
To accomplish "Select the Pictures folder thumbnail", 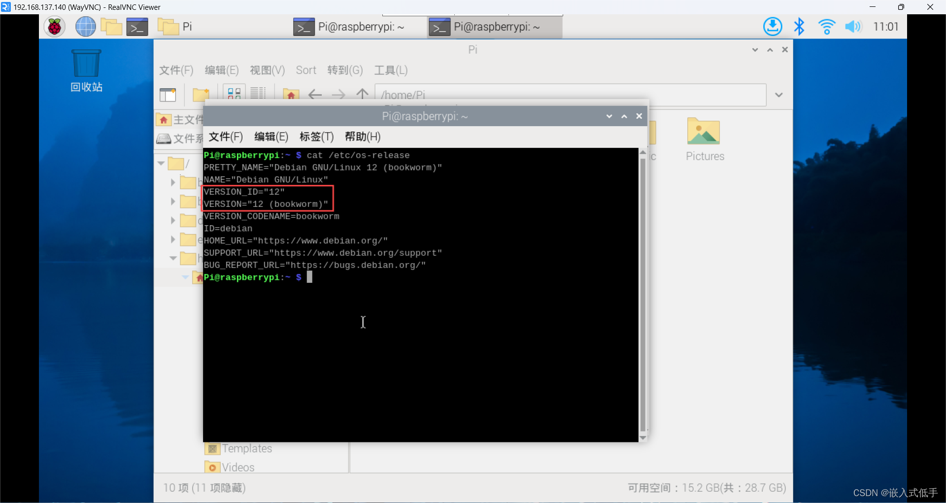I will click(x=704, y=132).
